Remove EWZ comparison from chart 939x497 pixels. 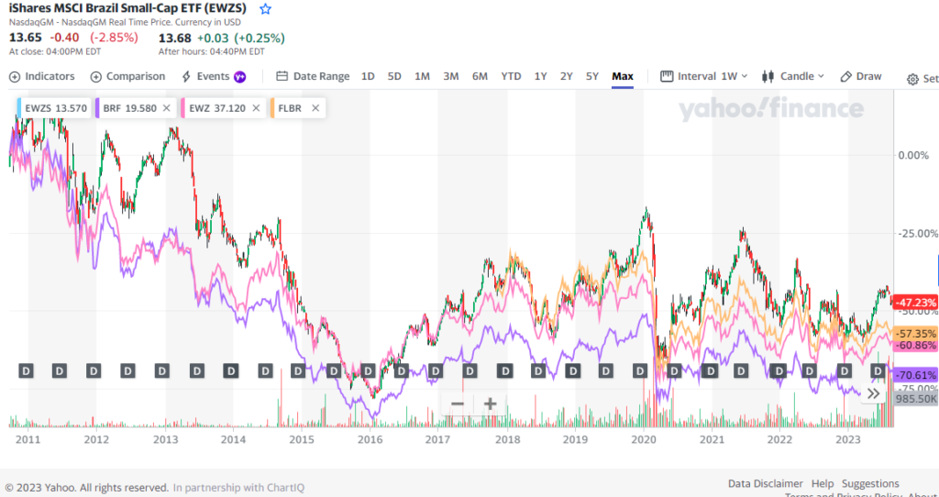tap(256, 108)
